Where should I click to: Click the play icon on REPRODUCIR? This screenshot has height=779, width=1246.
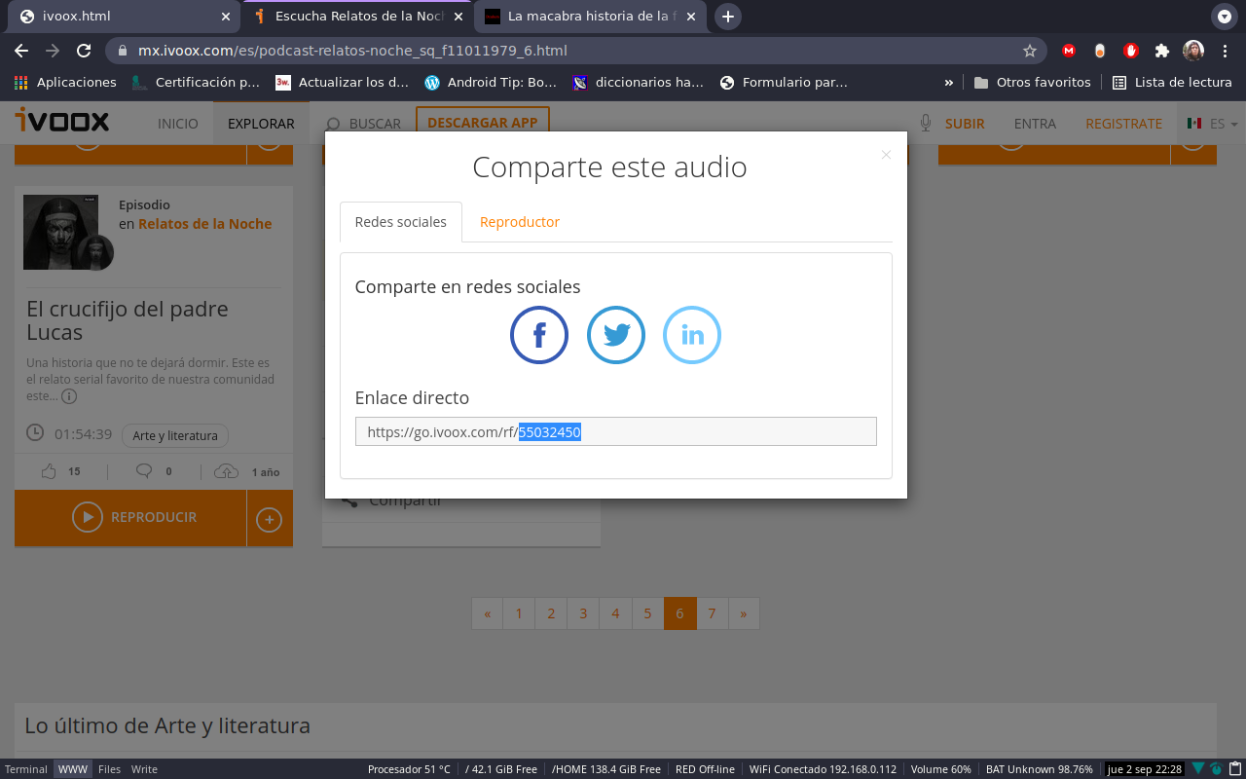coord(87,516)
